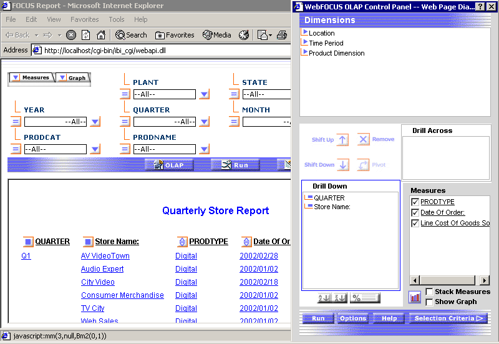Click the History icon in toolbar
Image resolution: width=499 pixels, height=344 pixels.
pos(244,35)
